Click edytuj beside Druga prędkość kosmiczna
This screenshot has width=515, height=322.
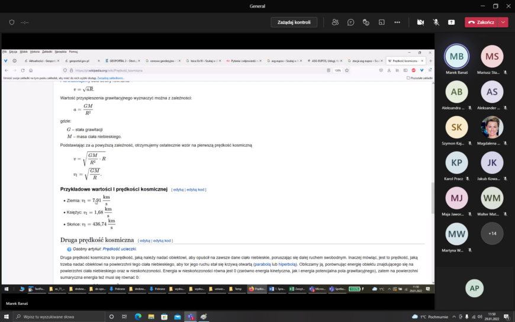coord(145,241)
